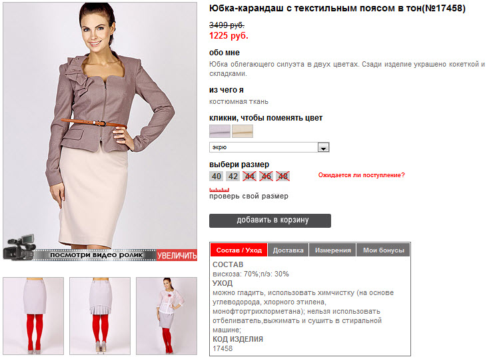This screenshot has width=489, height=359.
Task: Select the lilac color swatch
Action: 220,131
